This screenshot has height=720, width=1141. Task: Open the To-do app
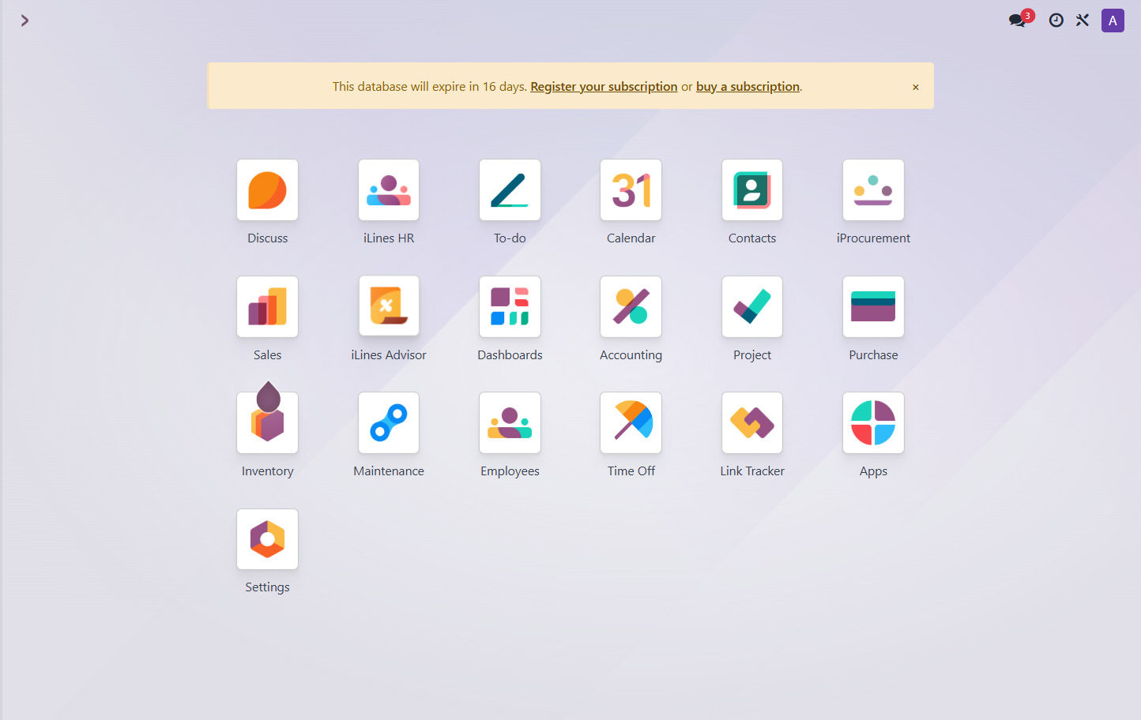pyautogui.click(x=510, y=190)
